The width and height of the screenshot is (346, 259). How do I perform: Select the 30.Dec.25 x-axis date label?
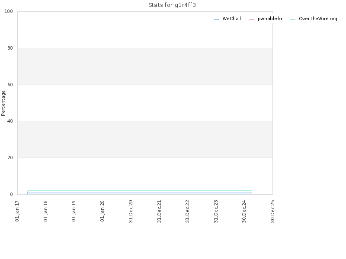272,212
